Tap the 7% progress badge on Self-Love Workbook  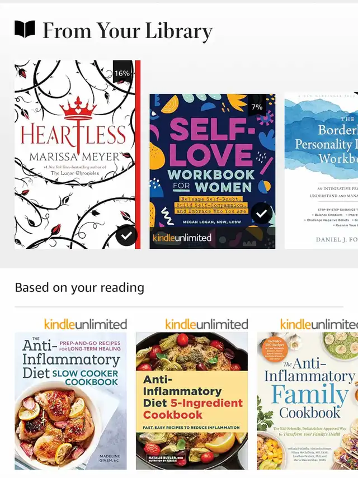click(x=257, y=106)
